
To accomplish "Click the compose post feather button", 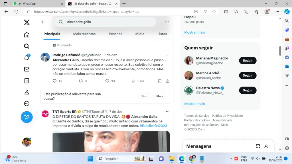I will pos(27,117).
